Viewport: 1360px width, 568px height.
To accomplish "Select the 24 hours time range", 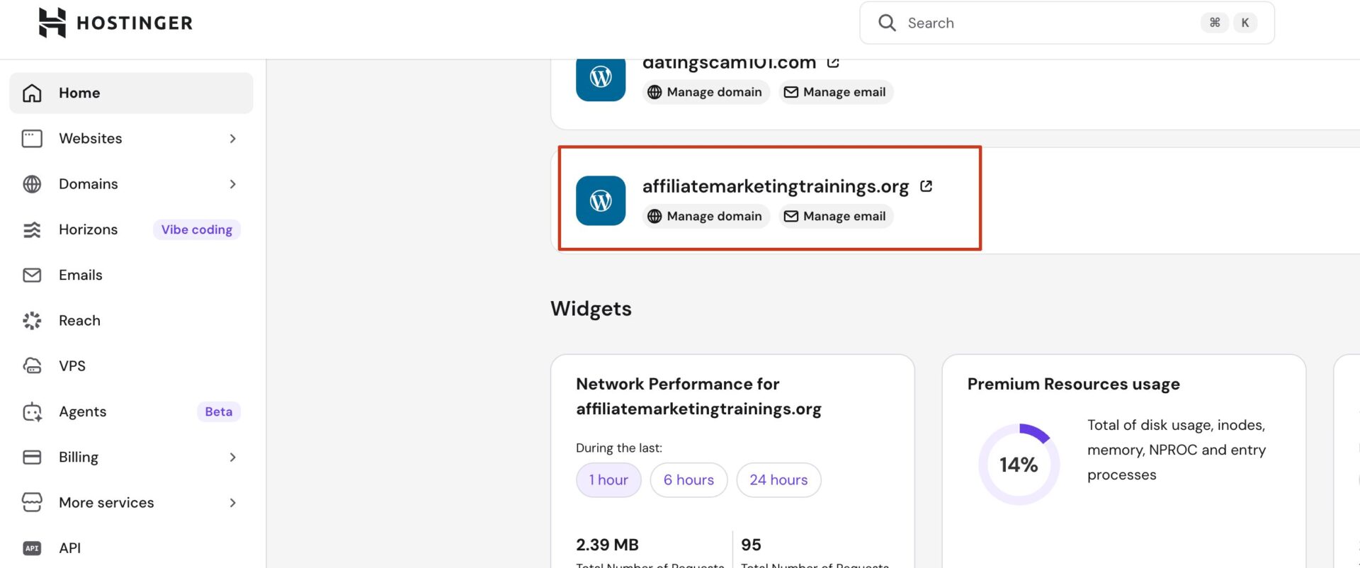I will click(778, 480).
